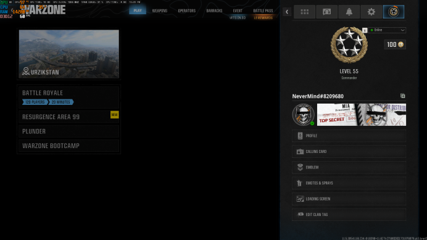Viewport: 427px width, 240px height.
Task: Click the COD Points coin balance
Action: click(395, 44)
